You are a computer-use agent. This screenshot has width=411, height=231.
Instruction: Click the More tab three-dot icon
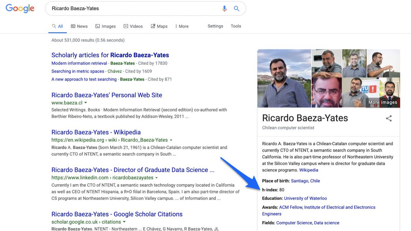click(176, 26)
